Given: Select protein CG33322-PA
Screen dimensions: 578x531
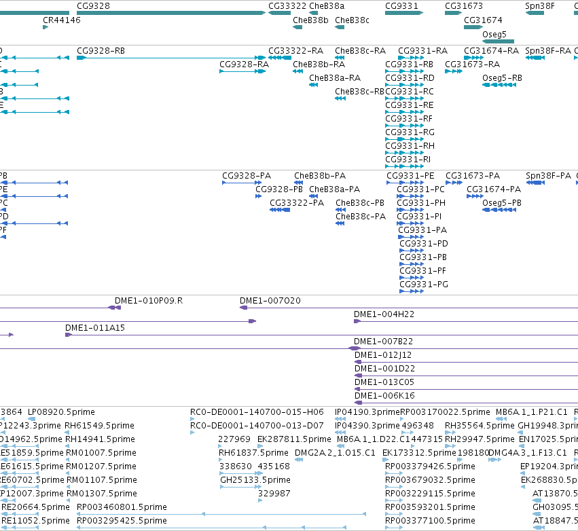Looking at the screenshot, I should pos(280,210).
